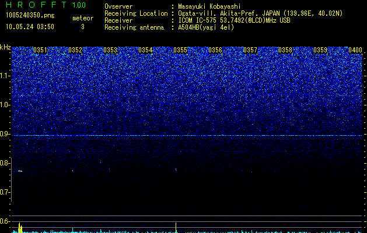Click the 0357 time marker

pyautogui.click(x=250, y=50)
